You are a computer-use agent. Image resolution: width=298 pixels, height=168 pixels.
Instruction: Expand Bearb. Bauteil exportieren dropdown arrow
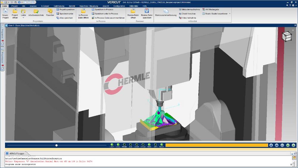230,14
